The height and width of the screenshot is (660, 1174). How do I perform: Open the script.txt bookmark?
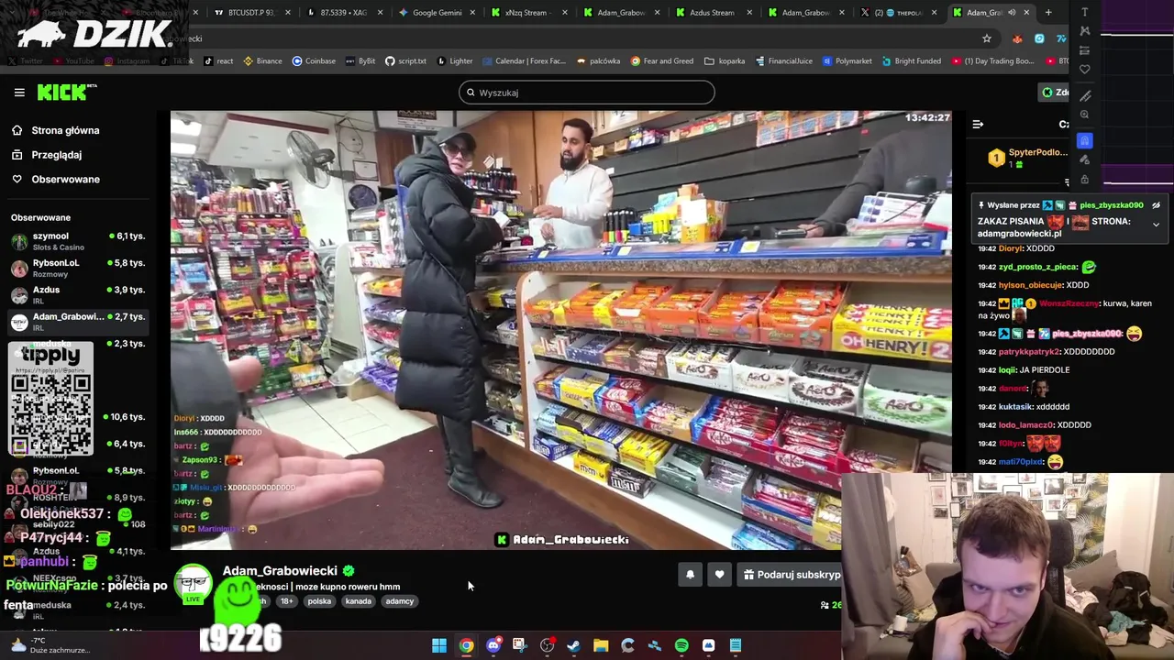point(405,61)
